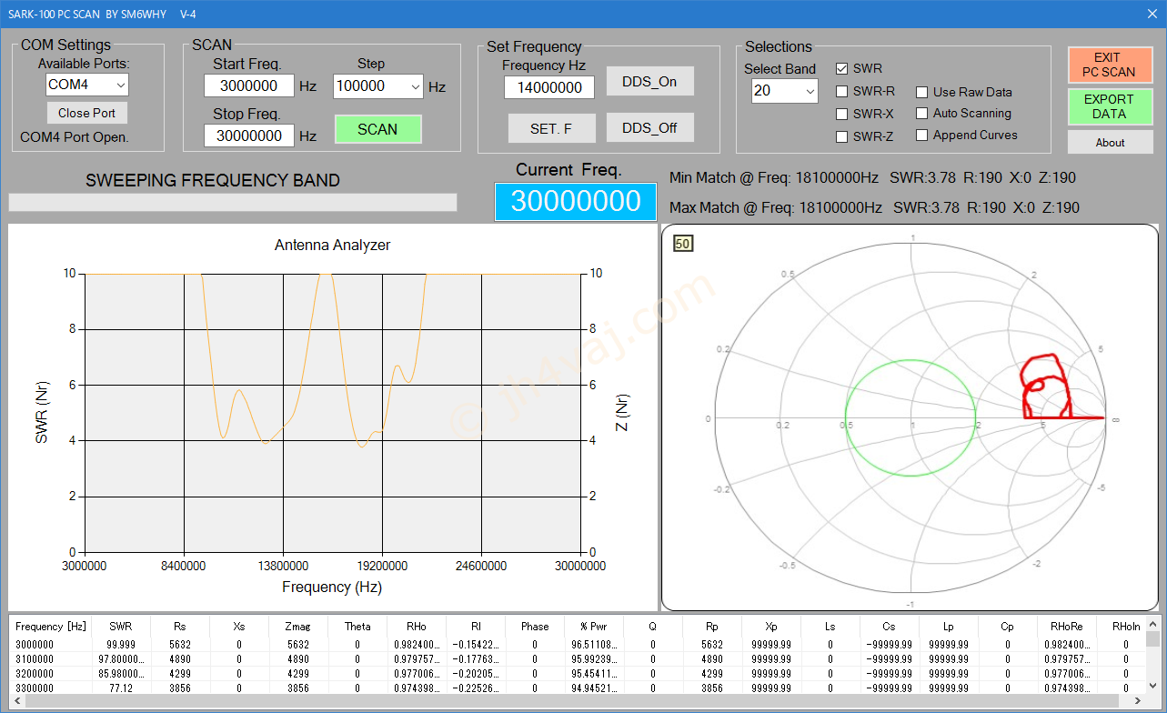The width and height of the screenshot is (1167, 713).
Task: Click the Antenna Analyzer chart title
Action: click(332, 245)
